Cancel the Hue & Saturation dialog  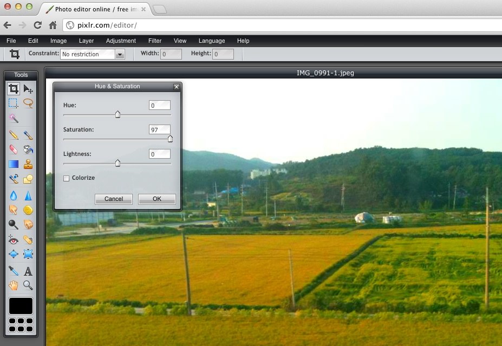[x=114, y=199]
